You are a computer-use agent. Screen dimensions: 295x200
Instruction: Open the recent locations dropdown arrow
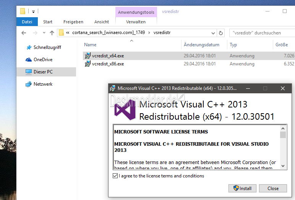click(44, 33)
